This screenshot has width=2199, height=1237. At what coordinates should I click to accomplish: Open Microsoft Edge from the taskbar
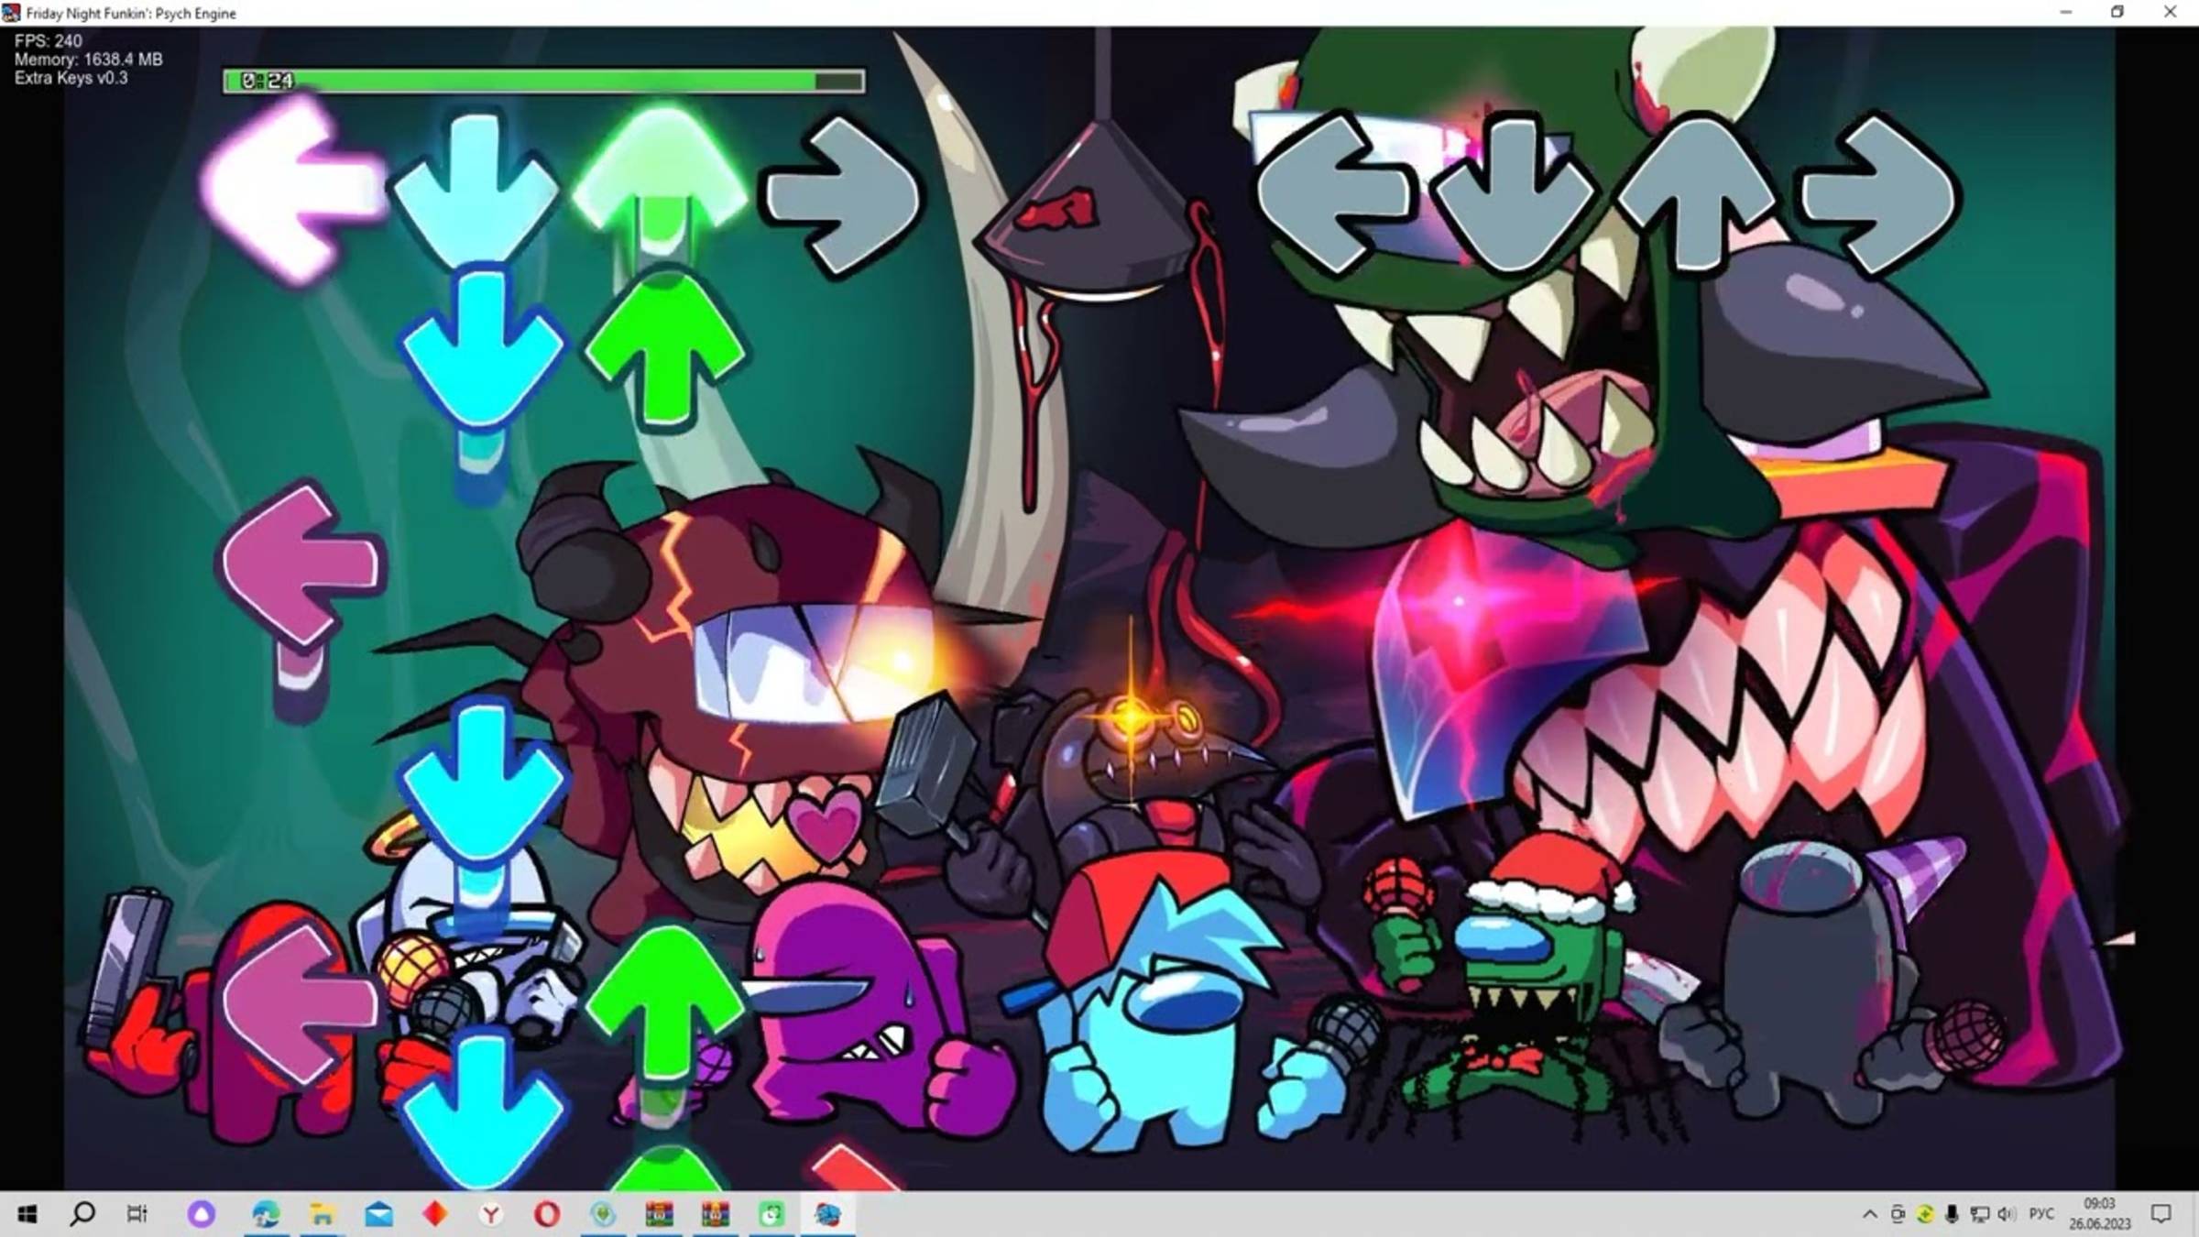(266, 1214)
